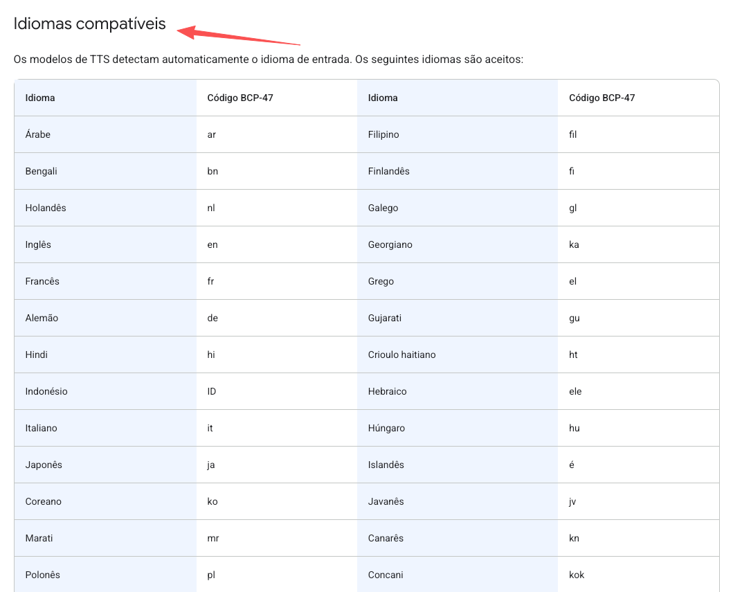Select the 'Crioulo haitiano' cell
Viewport: 733px width, 592px height.
point(458,355)
